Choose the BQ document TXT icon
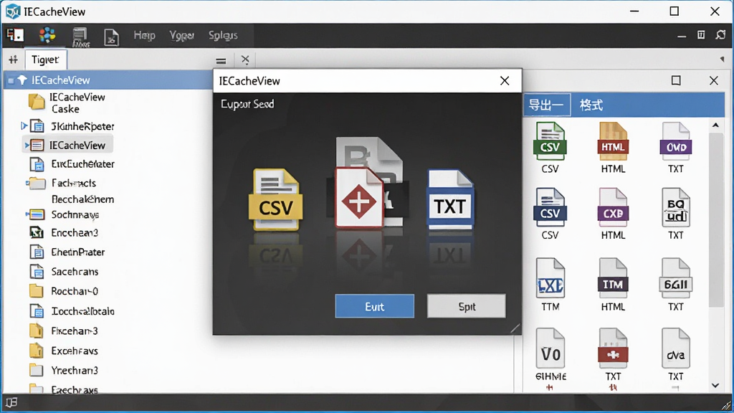 click(676, 208)
